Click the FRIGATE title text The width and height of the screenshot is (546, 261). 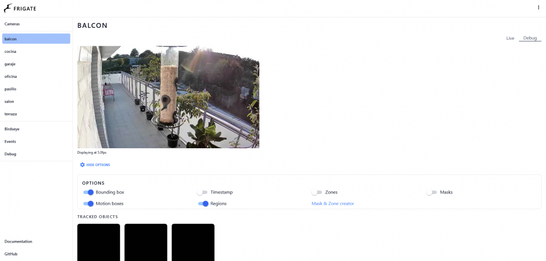[25, 9]
